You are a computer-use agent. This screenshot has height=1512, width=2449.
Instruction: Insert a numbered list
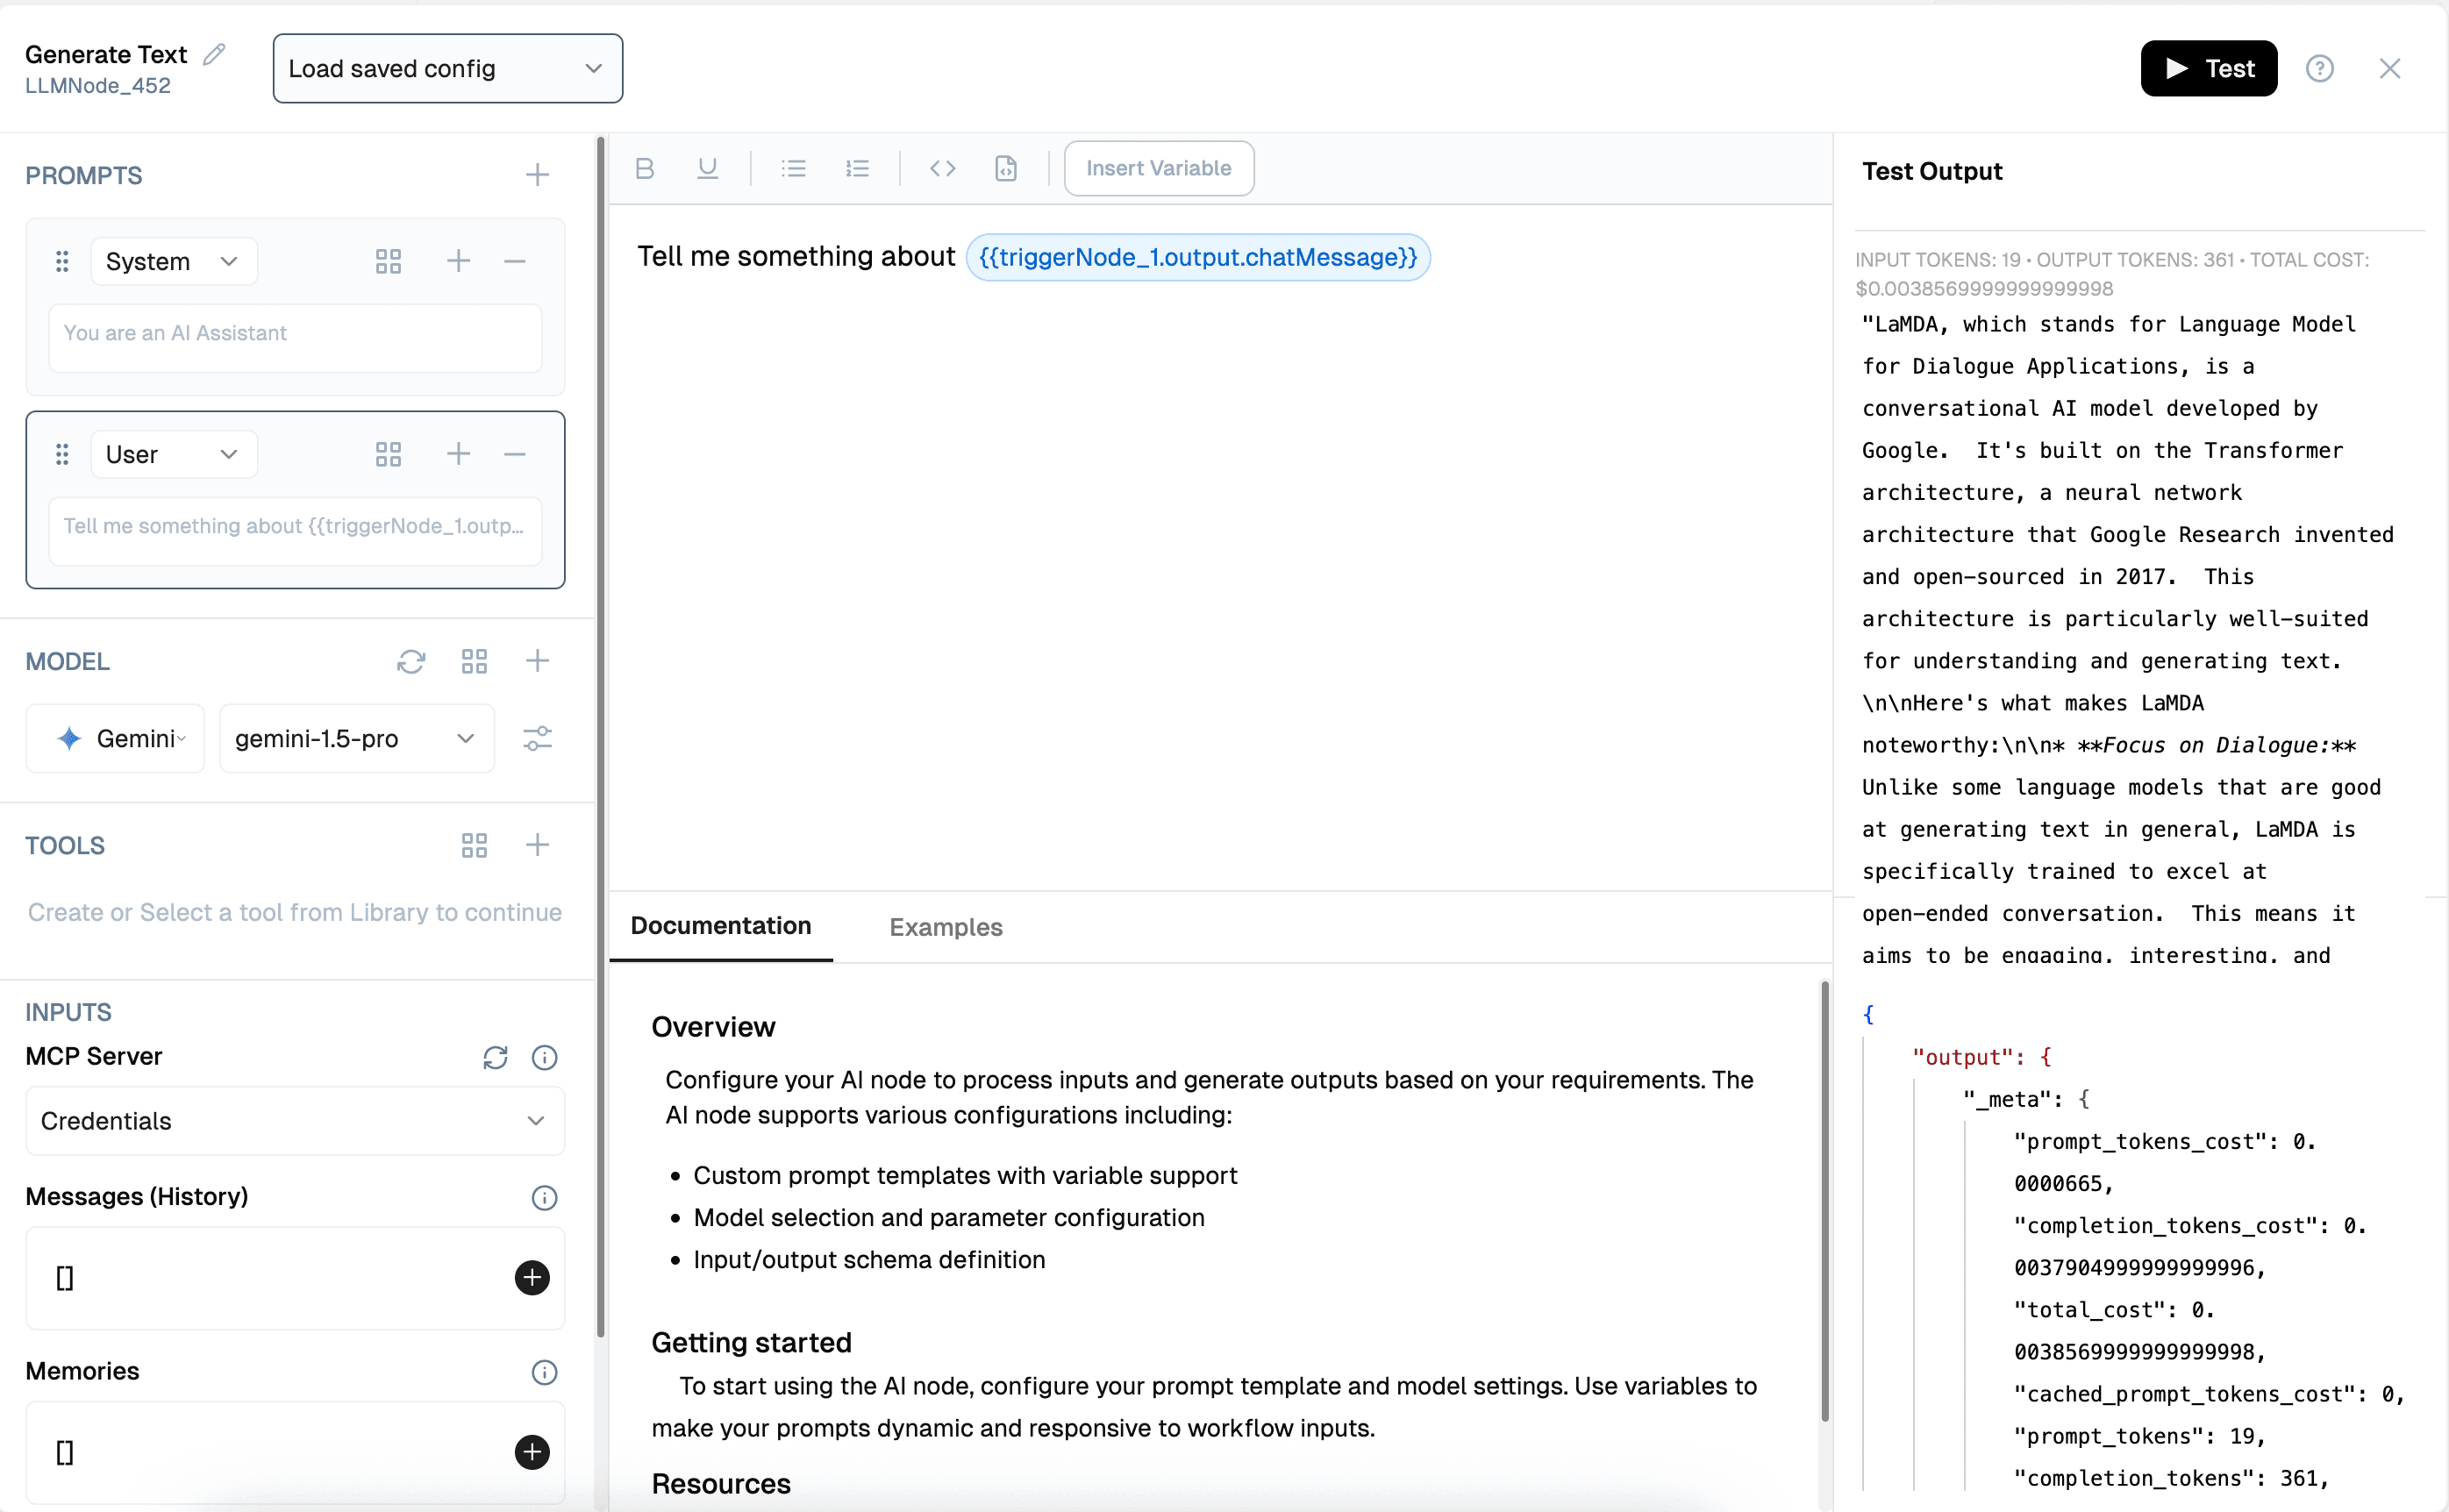(857, 168)
